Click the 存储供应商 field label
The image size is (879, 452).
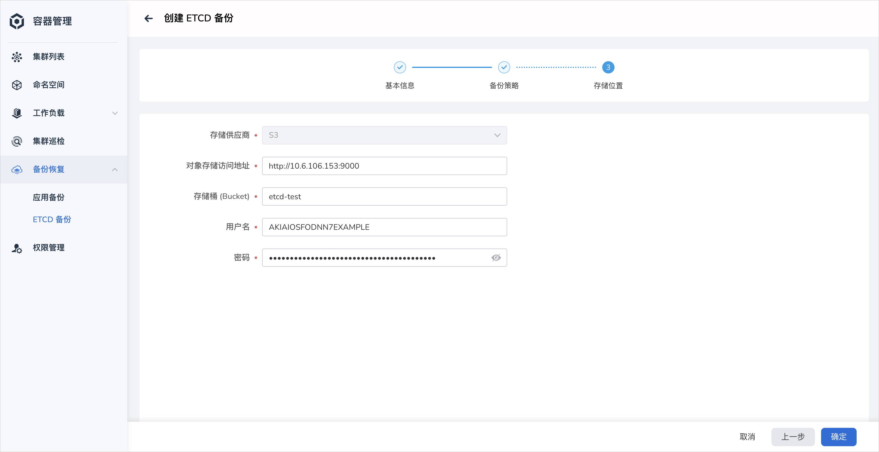click(x=229, y=135)
